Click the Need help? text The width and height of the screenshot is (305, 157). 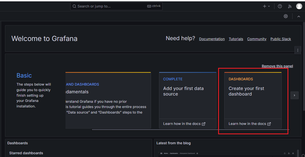click(x=180, y=38)
